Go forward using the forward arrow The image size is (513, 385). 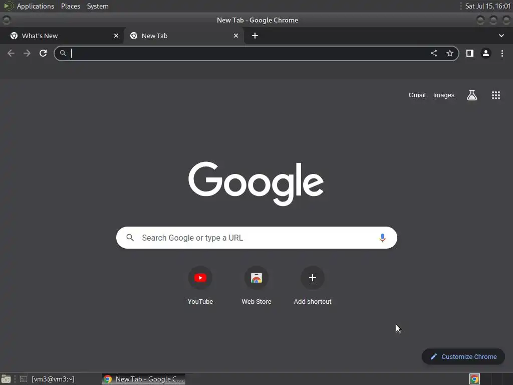27,53
